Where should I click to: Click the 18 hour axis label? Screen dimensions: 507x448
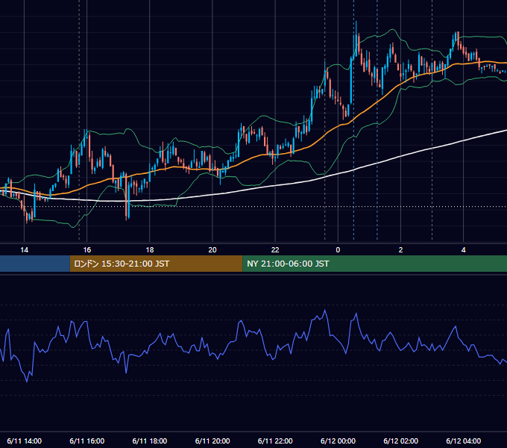click(x=150, y=250)
